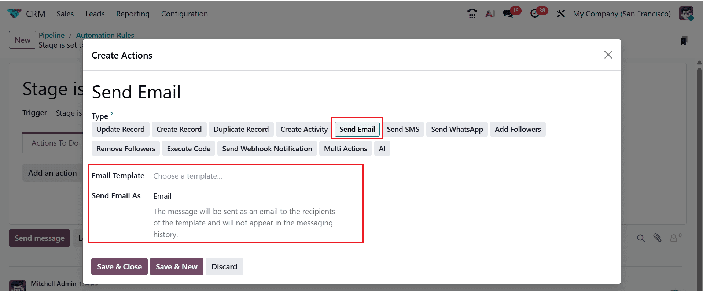
Task: Go to the Automation Rules breadcrumb link
Action: click(105, 35)
